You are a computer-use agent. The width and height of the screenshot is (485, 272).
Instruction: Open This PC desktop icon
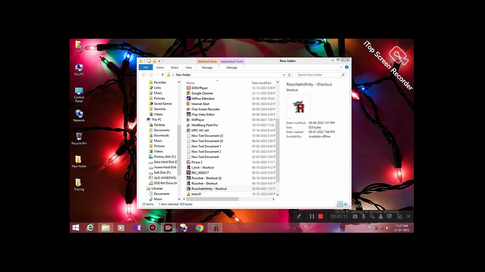pyautogui.click(x=79, y=70)
